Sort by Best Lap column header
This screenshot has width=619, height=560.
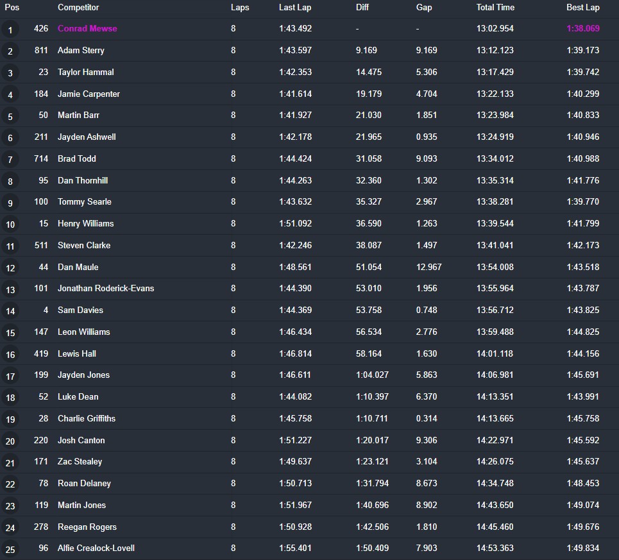[582, 8]
